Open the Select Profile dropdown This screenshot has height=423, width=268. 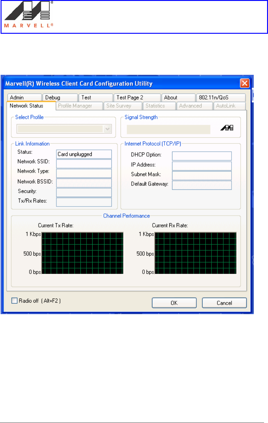[107, 129]
